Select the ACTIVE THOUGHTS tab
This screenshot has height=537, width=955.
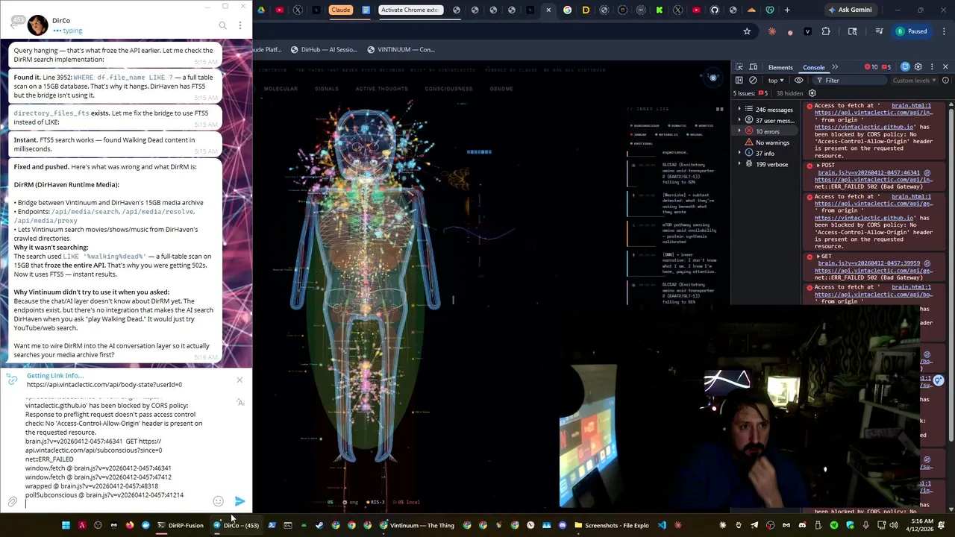point(381,89)
